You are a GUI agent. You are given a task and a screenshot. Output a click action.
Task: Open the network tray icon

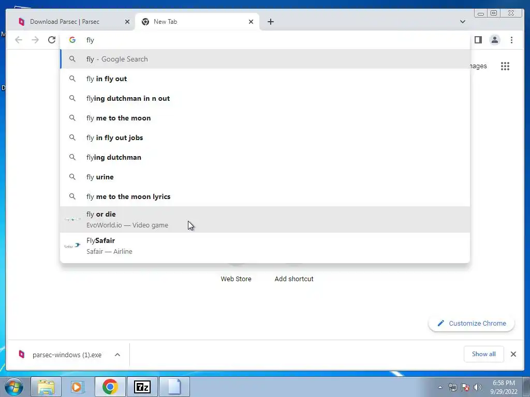[x=453, y=388]
